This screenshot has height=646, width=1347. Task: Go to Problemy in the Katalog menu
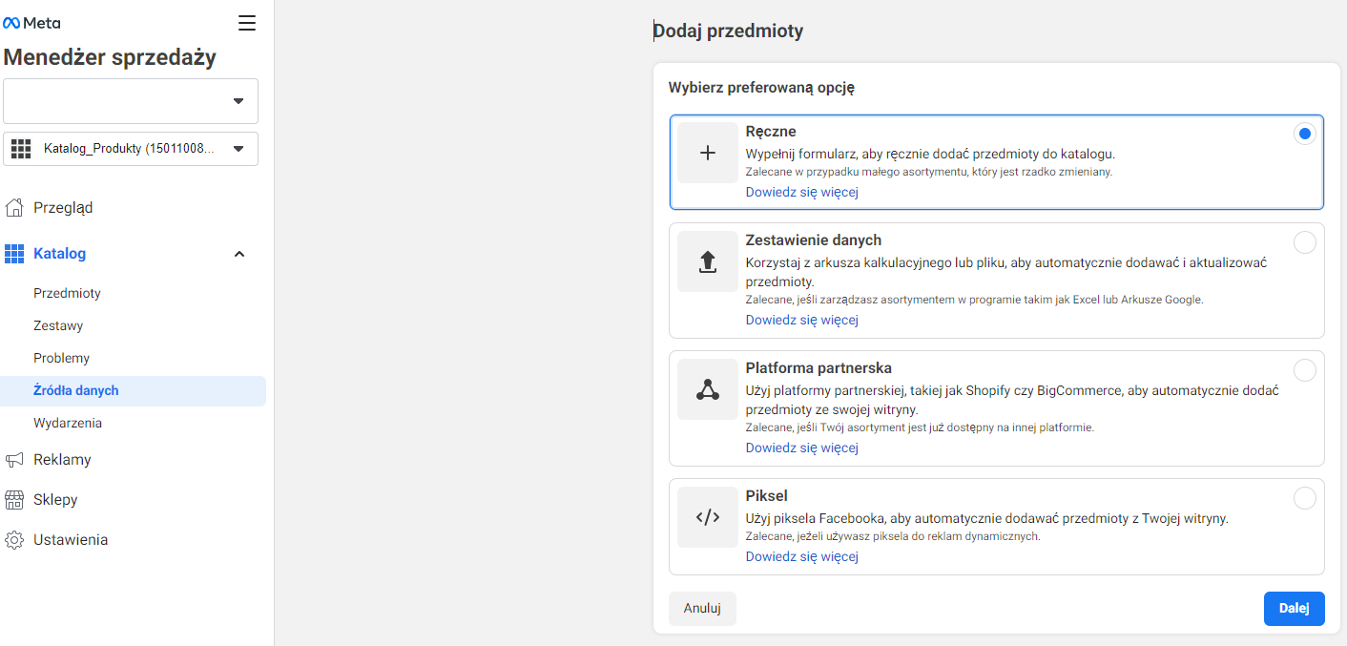tap(61, 359)
